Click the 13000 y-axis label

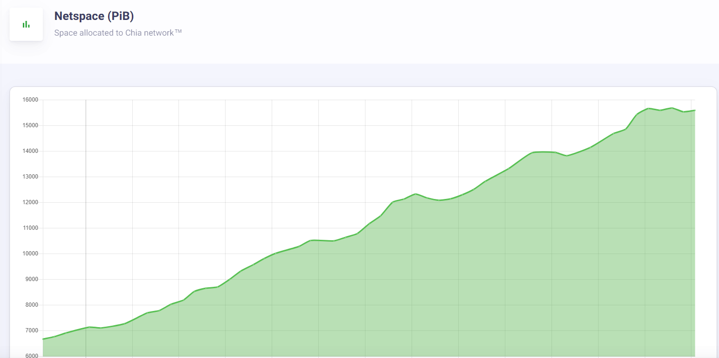(x=30, y=177)
